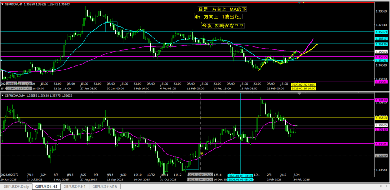
Task: Open the GBPUSD#,H1 chart tab
Action: (75, 187)
